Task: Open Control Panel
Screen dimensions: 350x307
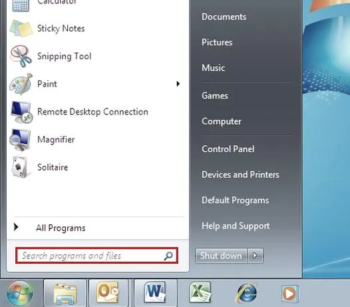Action: [x=228, y=149]
